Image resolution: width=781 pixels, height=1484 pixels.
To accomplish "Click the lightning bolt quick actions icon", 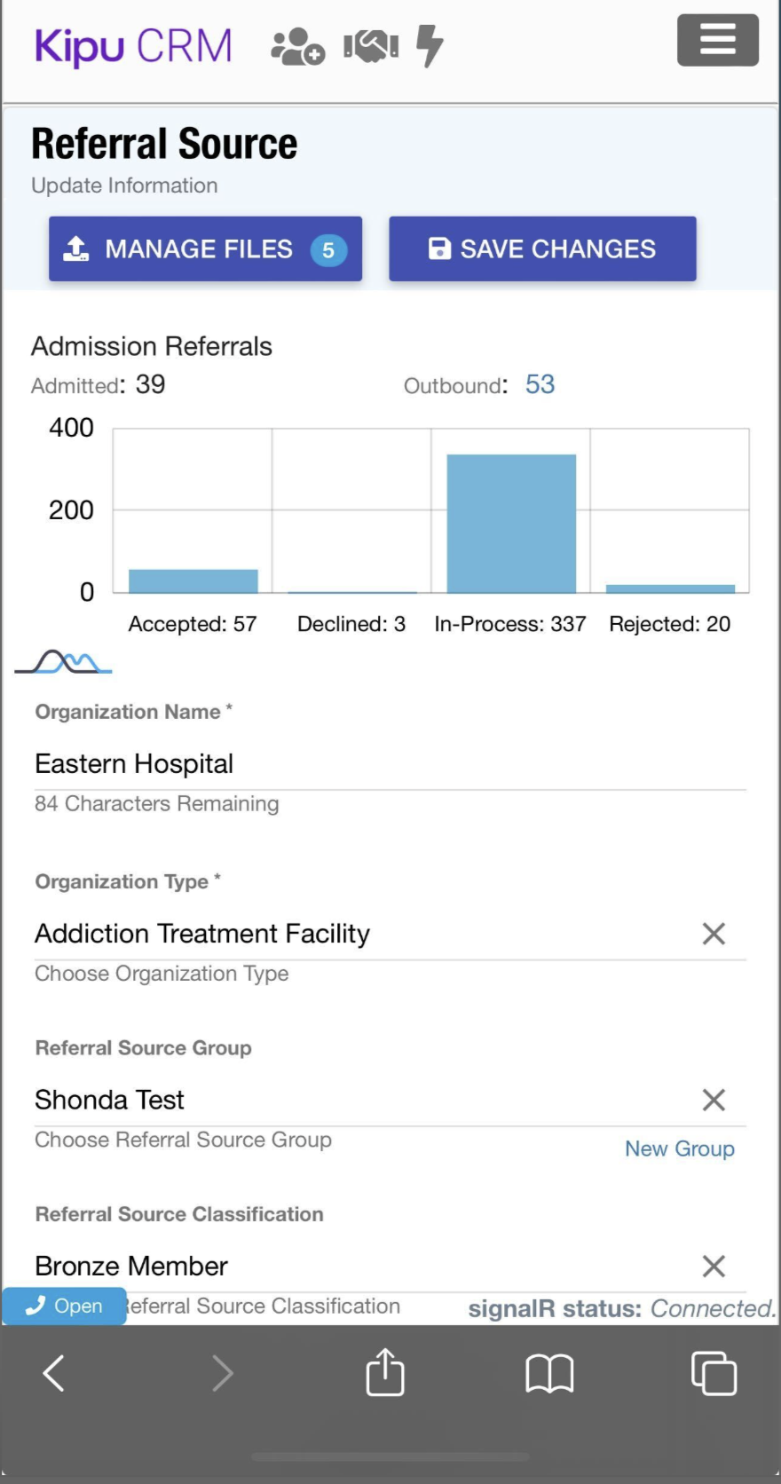I will (430, 45).
